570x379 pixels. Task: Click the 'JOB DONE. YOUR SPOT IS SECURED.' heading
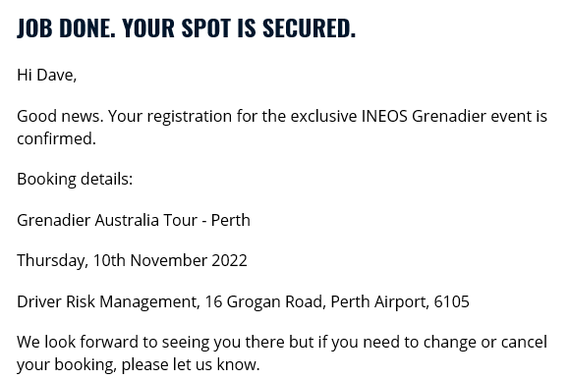(x=186, y=27)
